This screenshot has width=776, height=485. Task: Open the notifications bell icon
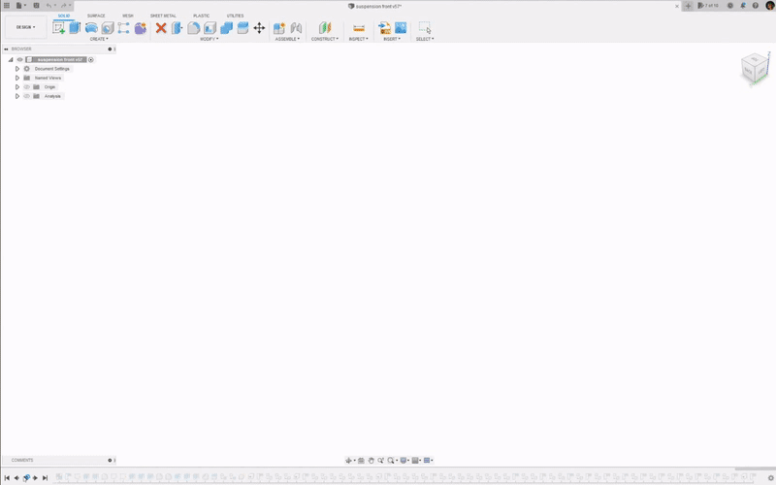743,6
